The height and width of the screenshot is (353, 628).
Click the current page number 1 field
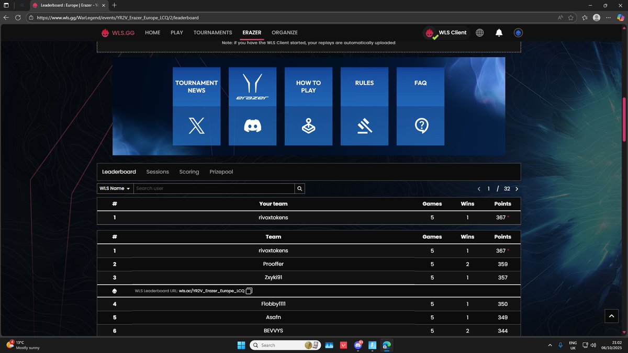489,189
